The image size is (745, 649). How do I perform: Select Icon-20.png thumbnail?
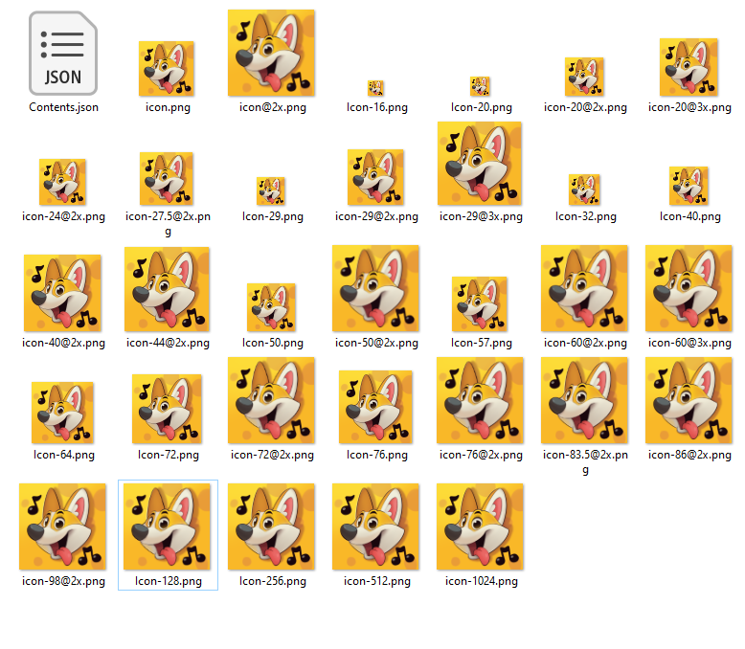click(x=480, y=86)
